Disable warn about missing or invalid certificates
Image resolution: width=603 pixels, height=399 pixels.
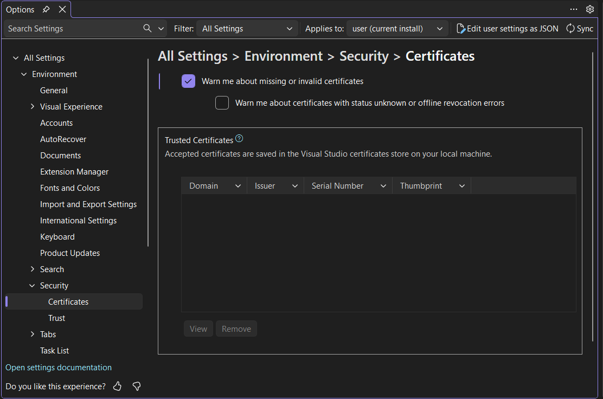tap(188, 81)
